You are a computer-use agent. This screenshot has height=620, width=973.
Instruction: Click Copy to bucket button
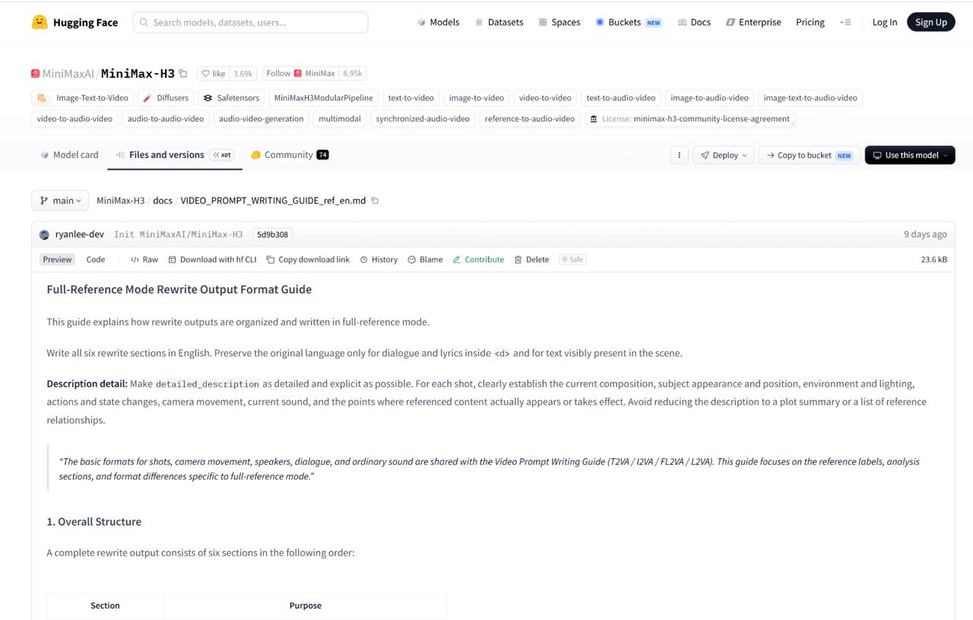(x=810, y=155)
